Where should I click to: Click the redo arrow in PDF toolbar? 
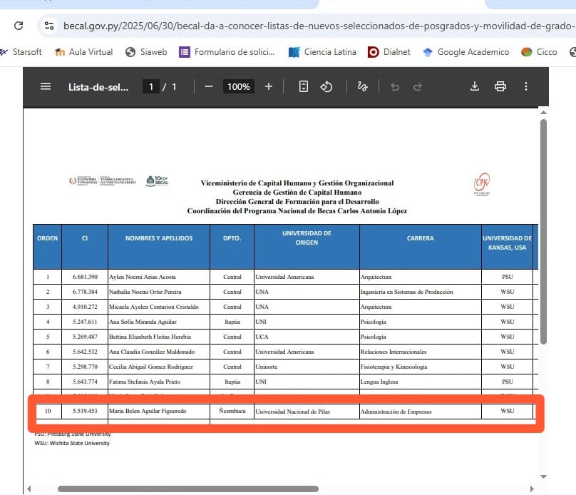tap(417, 87)
